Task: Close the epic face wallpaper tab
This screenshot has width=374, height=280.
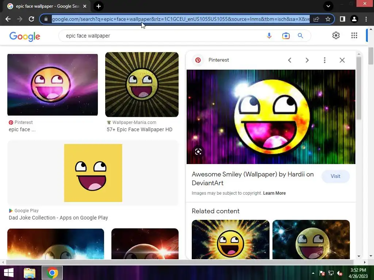Action: coord(85,6)
